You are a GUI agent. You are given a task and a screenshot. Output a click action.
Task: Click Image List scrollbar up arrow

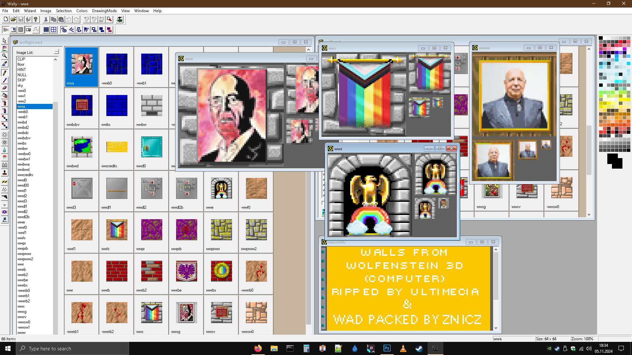[x=55, y=59]
